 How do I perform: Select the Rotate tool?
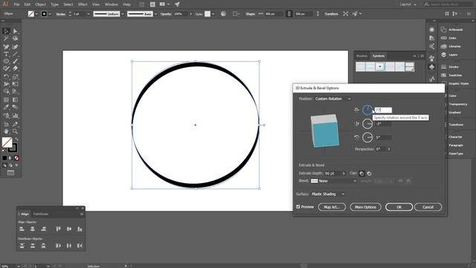click(6, 77)
